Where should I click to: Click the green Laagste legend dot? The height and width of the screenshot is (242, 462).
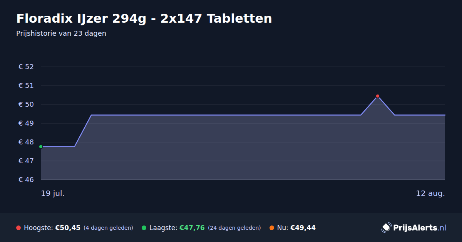pyautogui.click(x=144, y=228)
